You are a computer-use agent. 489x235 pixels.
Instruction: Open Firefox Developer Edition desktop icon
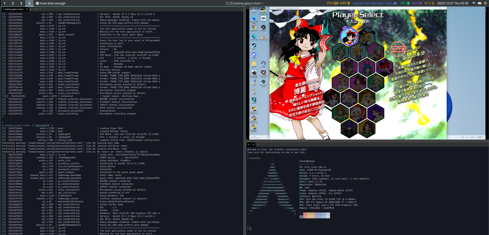254,19
